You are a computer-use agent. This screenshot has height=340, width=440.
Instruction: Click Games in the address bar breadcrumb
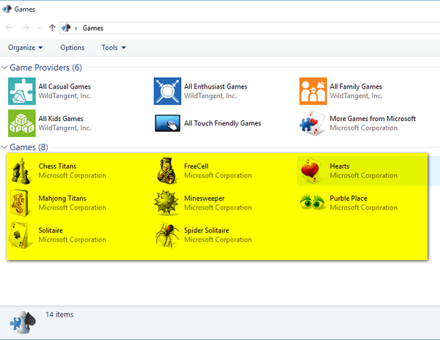pos(93,28)
